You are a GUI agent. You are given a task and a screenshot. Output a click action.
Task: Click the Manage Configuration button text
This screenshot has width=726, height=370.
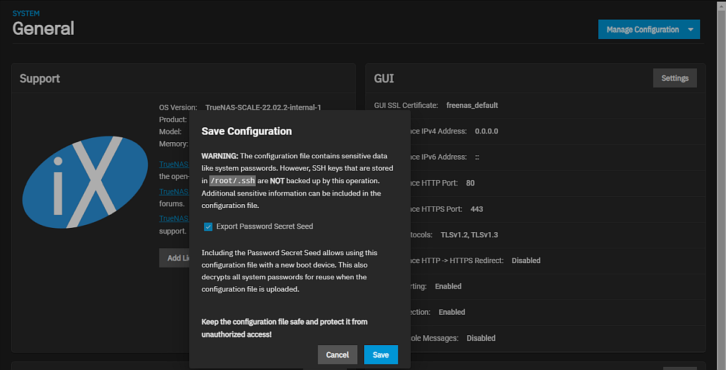(642, 30)
